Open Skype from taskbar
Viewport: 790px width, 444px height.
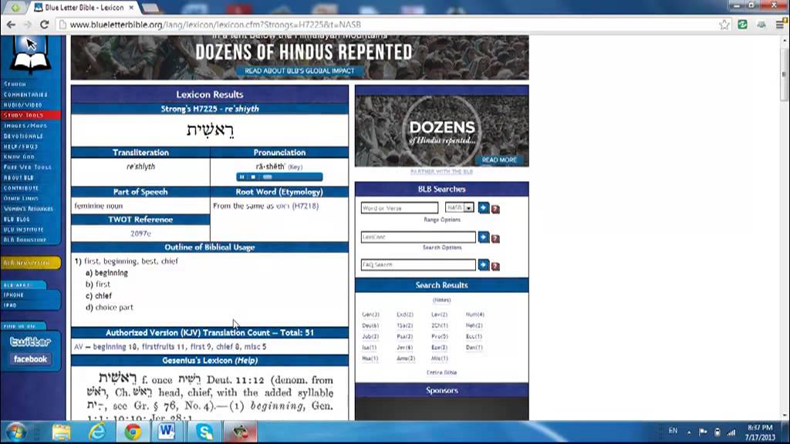pyautogui.click(x=204, y=432)
